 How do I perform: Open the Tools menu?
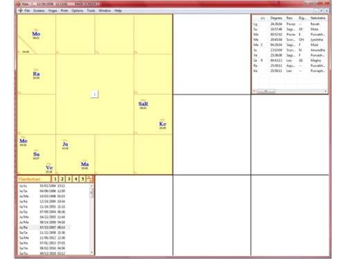coord(91,10)
